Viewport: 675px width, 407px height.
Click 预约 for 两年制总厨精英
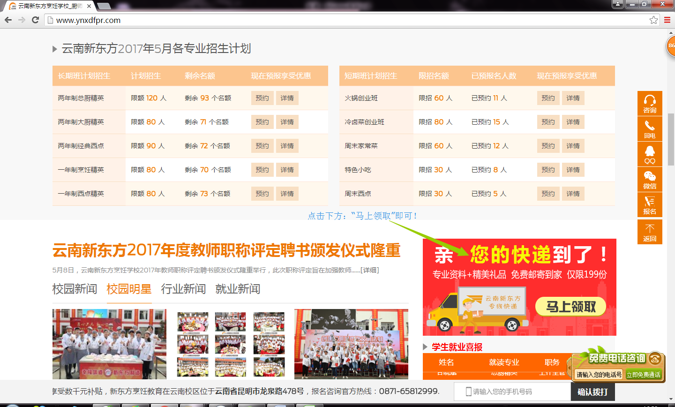click(x=262, y=98)
